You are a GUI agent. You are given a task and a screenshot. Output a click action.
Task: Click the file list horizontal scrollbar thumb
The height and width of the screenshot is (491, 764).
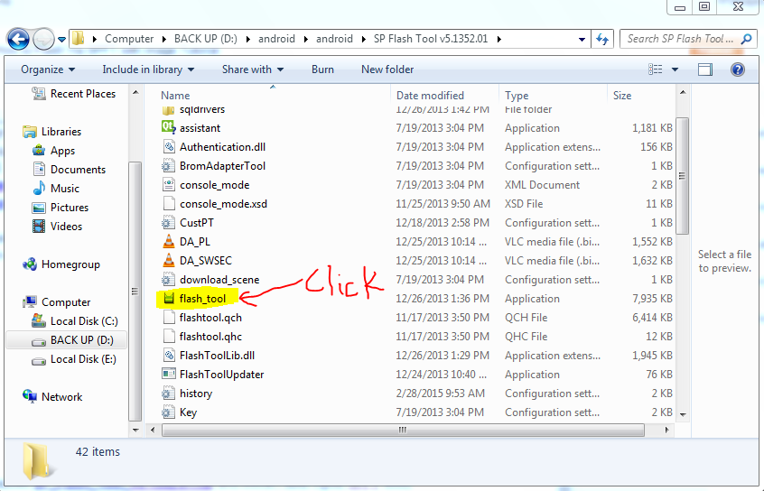403,431
